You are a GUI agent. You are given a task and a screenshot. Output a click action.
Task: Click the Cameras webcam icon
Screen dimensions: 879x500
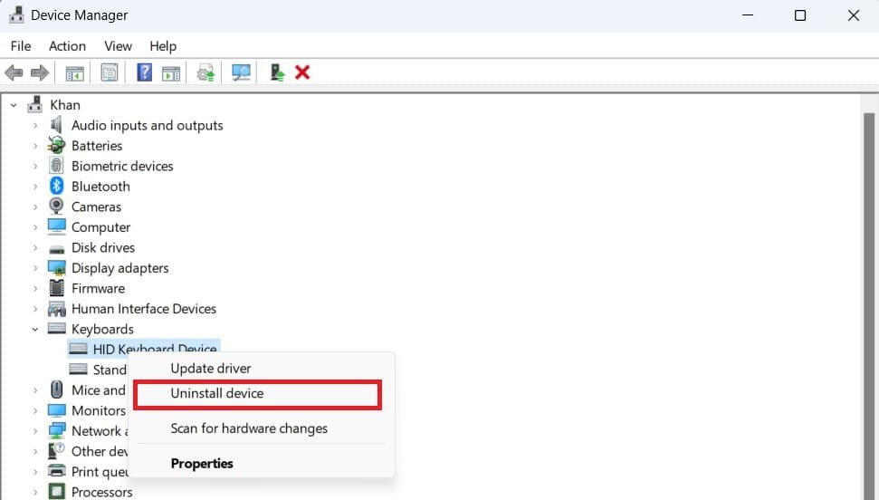[56, 206]
